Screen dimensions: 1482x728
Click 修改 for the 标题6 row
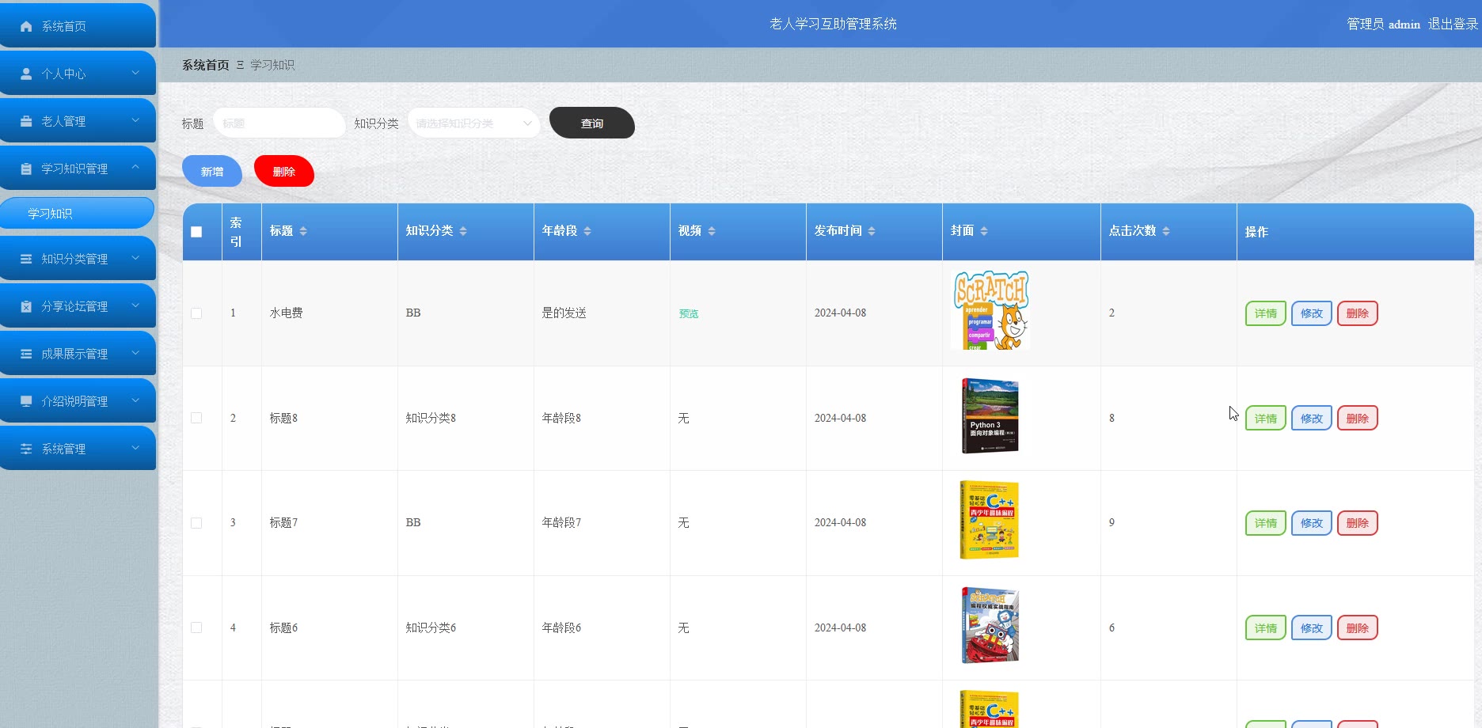click(1312, 628)
